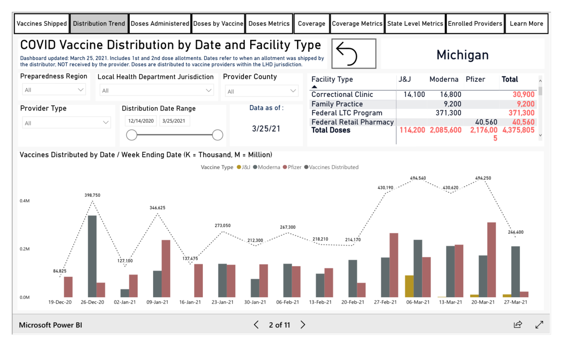Click the Microsoft Power BI link
The width and height of the screenshot is (563, 346).
[x=51, y=324]
